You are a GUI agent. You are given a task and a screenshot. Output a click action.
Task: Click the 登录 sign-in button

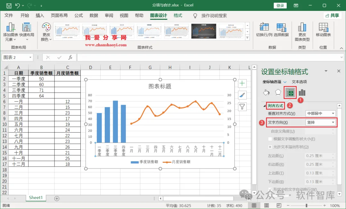point(280,5)
